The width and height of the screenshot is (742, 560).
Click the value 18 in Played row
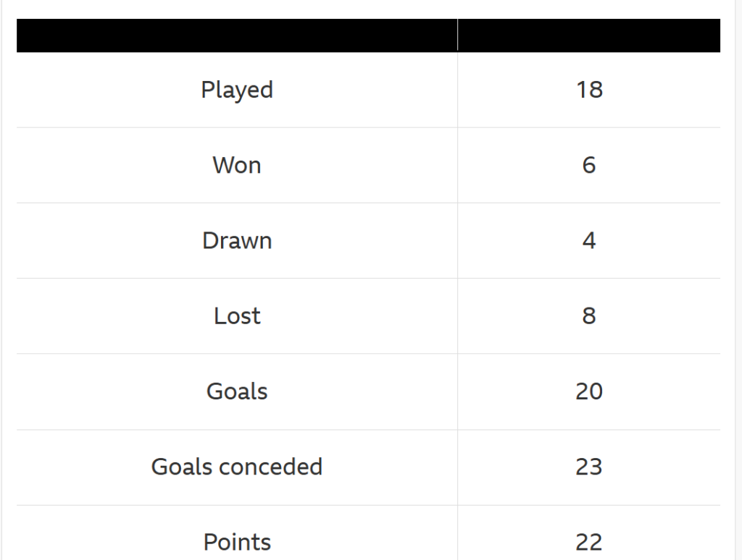pos(589,90)
